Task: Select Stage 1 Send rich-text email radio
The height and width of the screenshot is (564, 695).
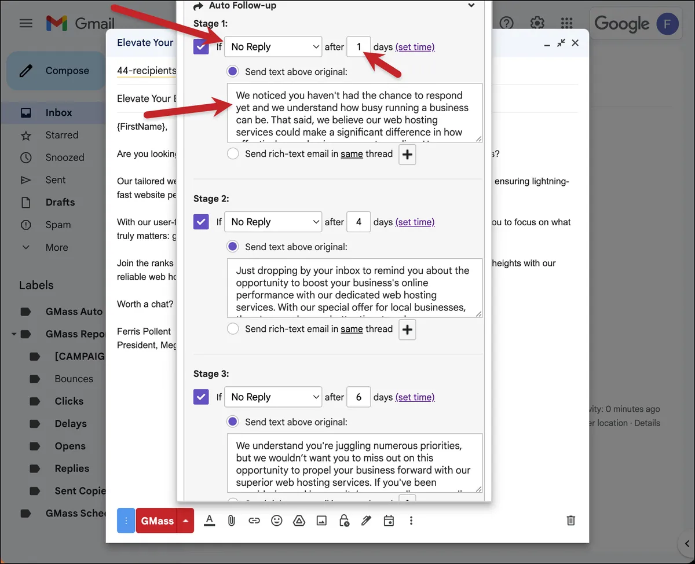Action: click(233, 154)
